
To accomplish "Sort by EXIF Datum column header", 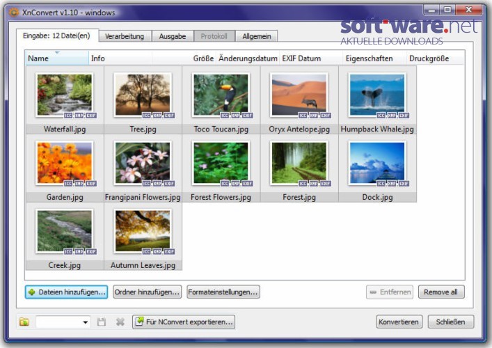I will pyautogui.click(x=311, y=58).
